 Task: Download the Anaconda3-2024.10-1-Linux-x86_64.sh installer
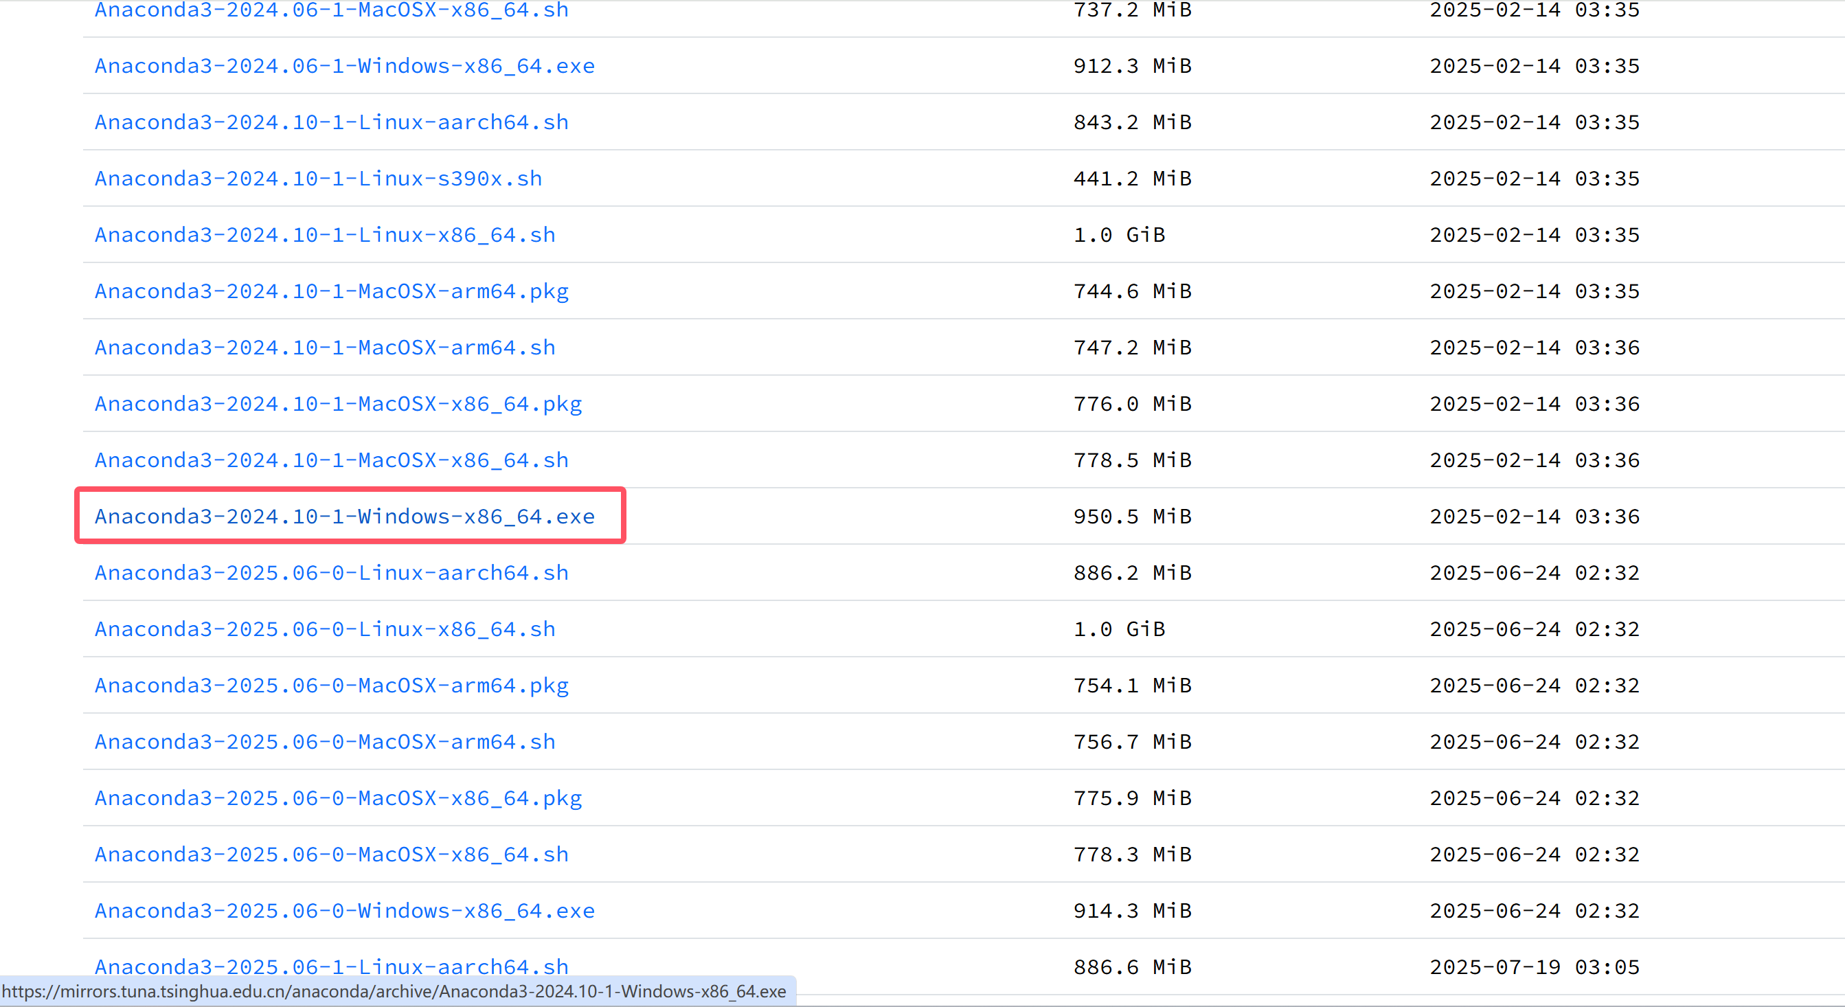pyautogui.click(x=324, y=234)
